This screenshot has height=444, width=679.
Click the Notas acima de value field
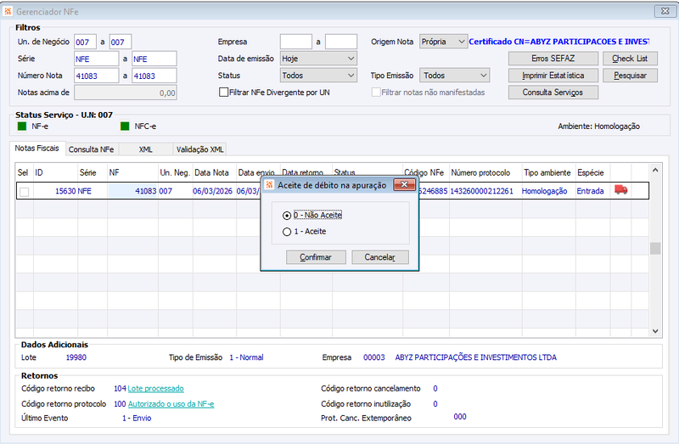126,93
